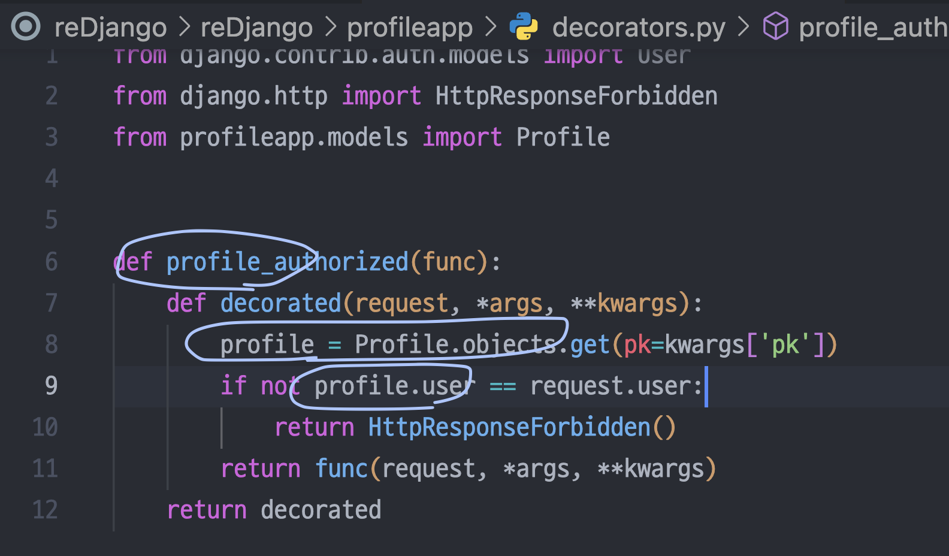Click 'request.user' on line 9

[x=610, y=386]
